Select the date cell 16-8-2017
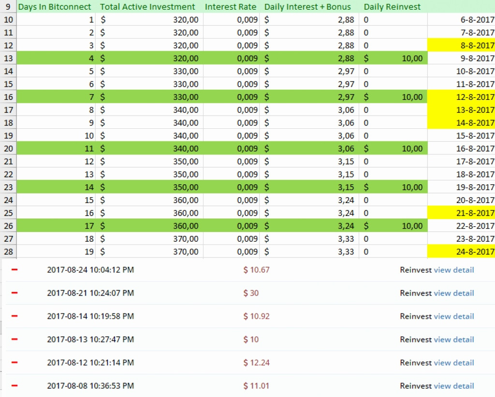 (x=461, y=149)
